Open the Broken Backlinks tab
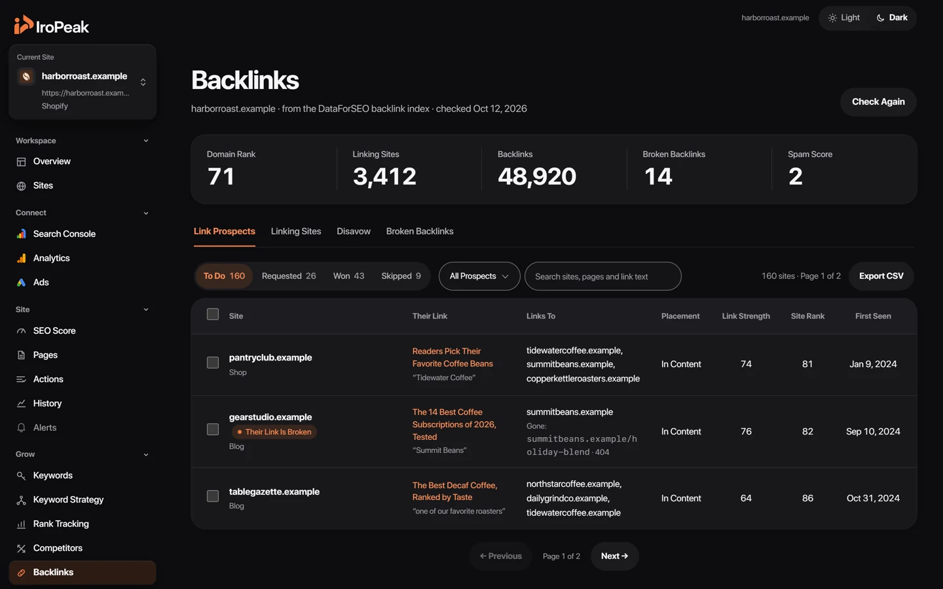The image size is (943, 589). coord(420,232)
